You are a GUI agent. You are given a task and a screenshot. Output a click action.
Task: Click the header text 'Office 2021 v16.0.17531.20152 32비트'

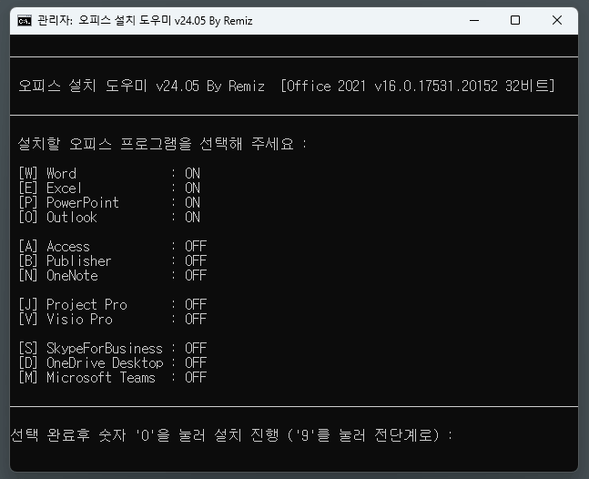[417, 86]
